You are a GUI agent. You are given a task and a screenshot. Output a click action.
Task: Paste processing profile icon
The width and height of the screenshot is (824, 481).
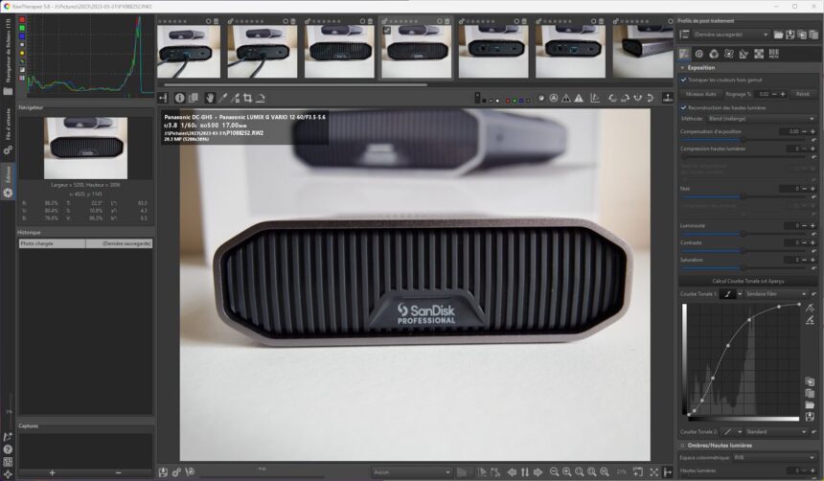[x=813, y=34]
